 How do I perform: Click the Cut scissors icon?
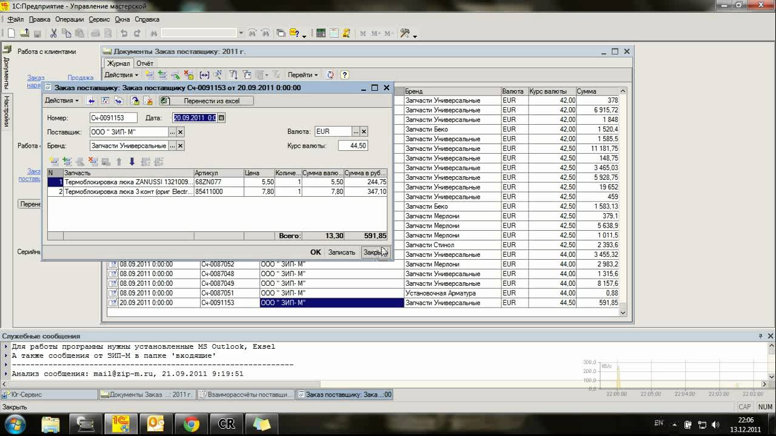point(53,33)
